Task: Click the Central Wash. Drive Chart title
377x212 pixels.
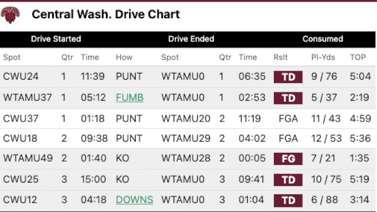Action: click(106, 14)
